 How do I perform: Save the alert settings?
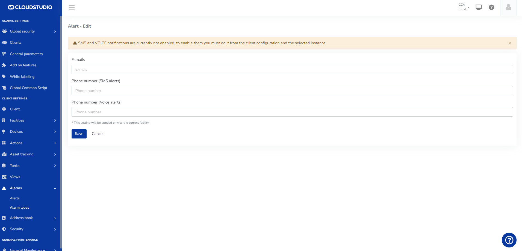(79, 134)
